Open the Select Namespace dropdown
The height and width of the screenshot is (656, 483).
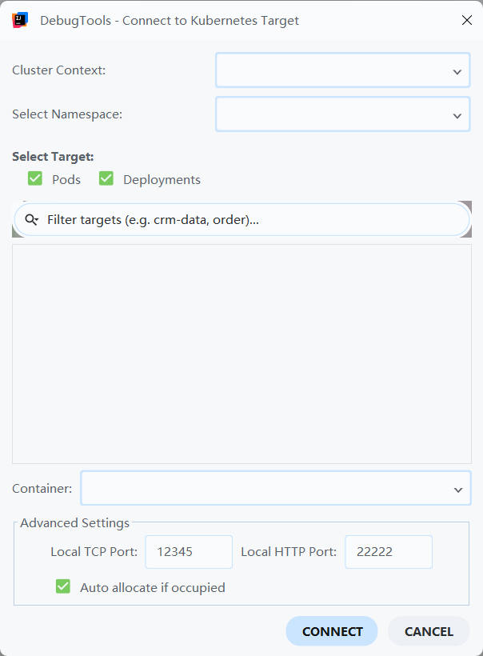tap(343, 114)
